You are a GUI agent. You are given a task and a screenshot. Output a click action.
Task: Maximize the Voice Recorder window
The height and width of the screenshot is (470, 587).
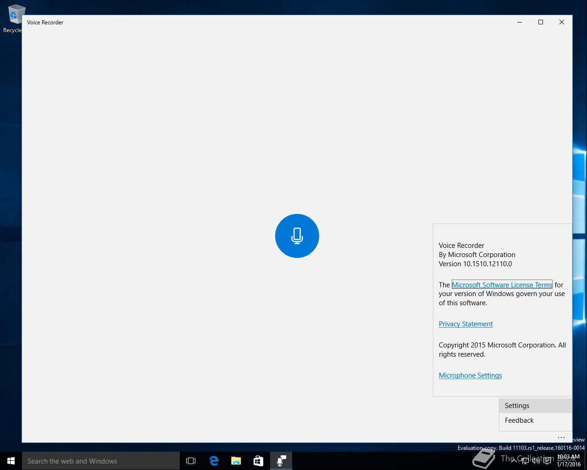[541, 22]
